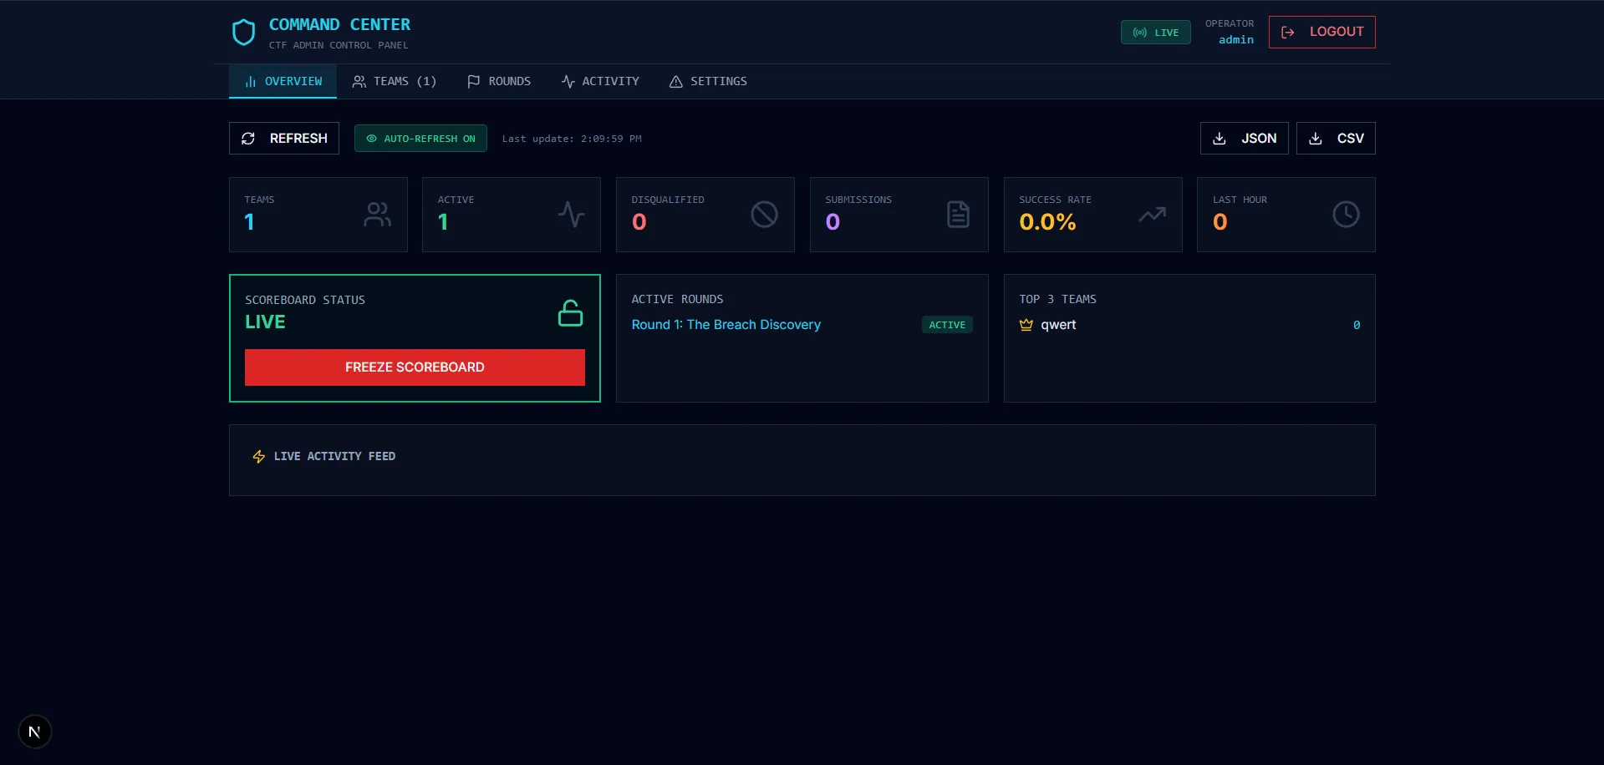Open the Settings tab
This screenshot has width=1604, height=765.
click(x=708, y=81)
